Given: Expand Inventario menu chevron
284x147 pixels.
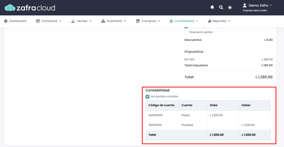Looking at the screenshot, I should [x=125, y=21].
